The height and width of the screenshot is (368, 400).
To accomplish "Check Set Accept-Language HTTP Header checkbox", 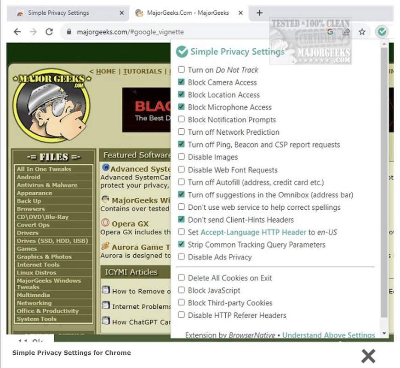I will pos(181,232).
